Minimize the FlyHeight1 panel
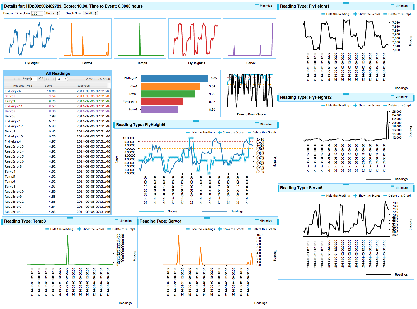This screenshot has height=309, width=417. point(399,6)
